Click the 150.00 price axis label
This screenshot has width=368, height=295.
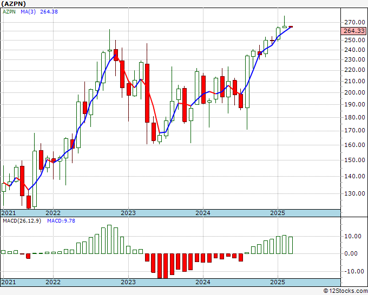pos(354,160)
